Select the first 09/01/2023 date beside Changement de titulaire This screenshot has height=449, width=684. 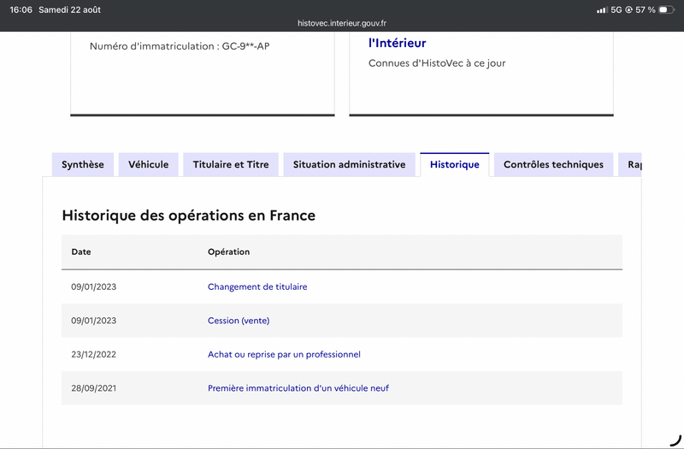click(94, 287)
